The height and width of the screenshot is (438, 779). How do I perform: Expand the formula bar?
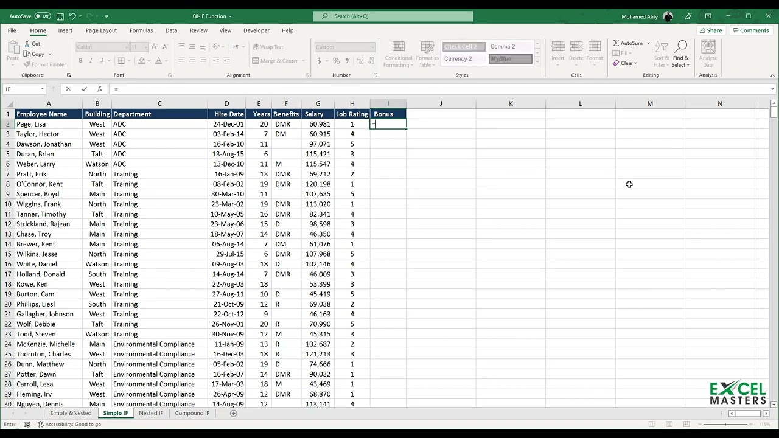tap(773, 89)
